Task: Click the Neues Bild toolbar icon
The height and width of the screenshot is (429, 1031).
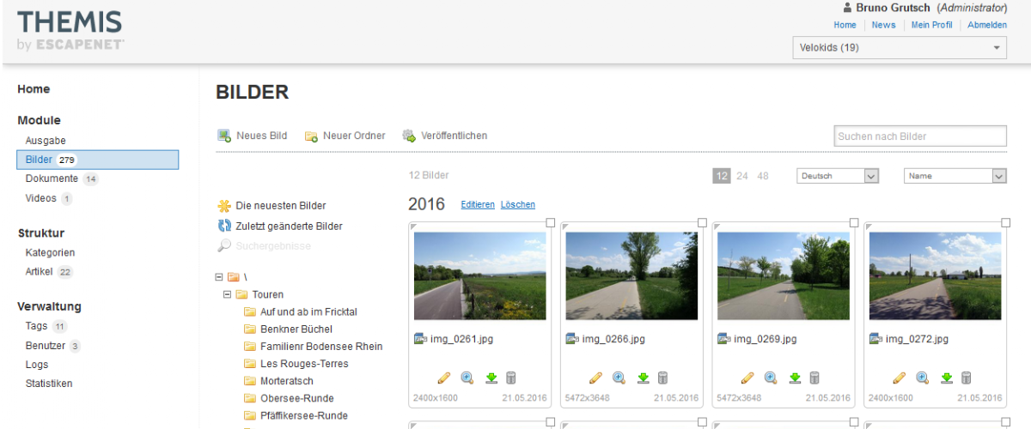Action: [224, 136]
